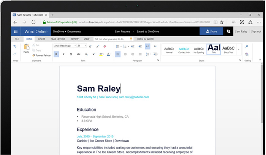266x155 pixels.
Task: Expand the numbering list dropdown arrow
Action: [128, 46]
